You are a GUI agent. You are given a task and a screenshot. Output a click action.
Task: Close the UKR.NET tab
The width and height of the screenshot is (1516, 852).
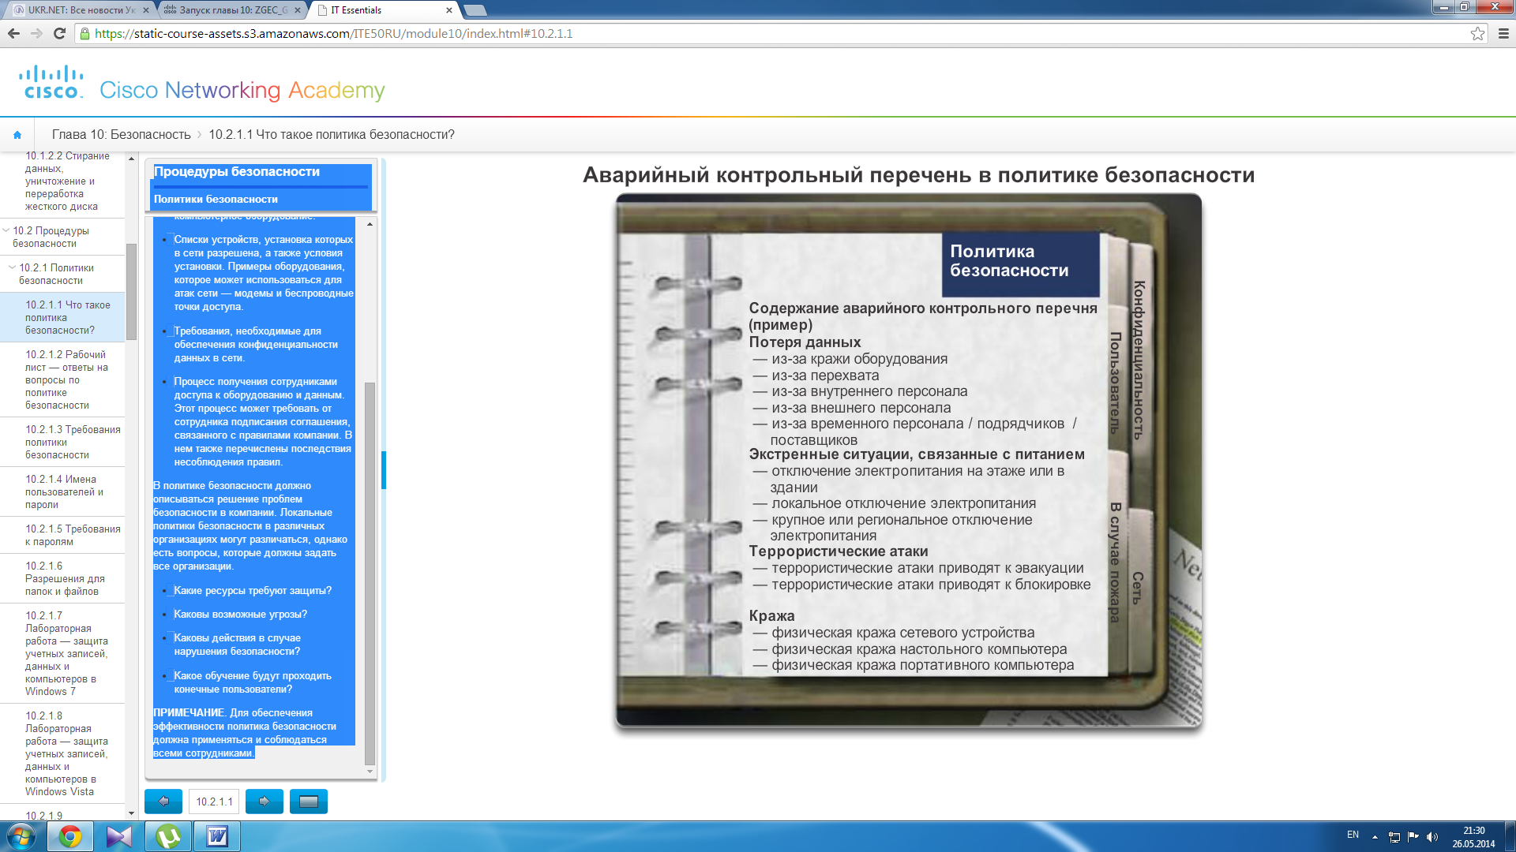coord(145,10)
